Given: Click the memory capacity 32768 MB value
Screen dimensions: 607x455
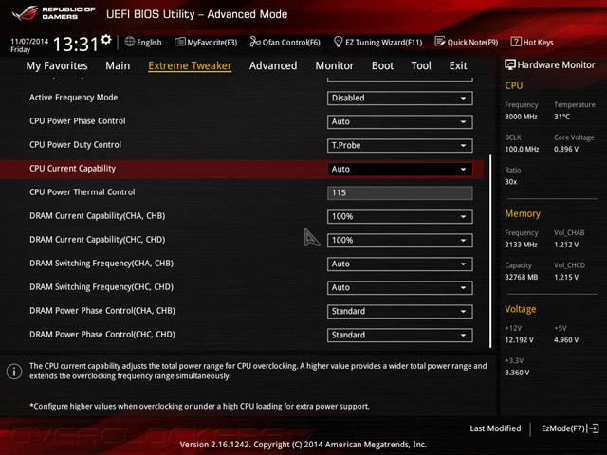Looking at the screenshot, I should coord(521,277).
